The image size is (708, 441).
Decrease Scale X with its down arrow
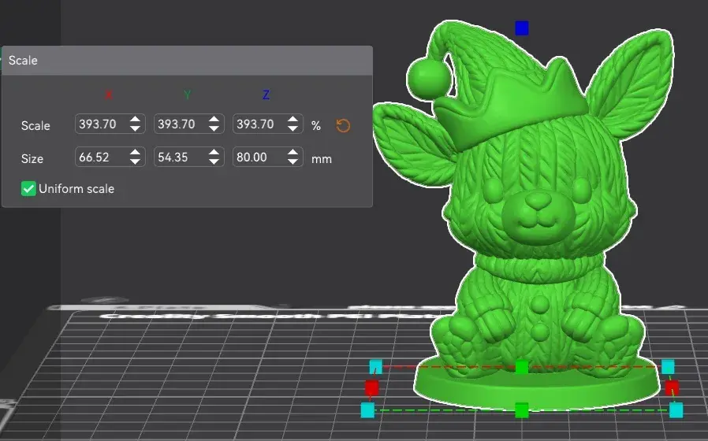pos(135,128)
